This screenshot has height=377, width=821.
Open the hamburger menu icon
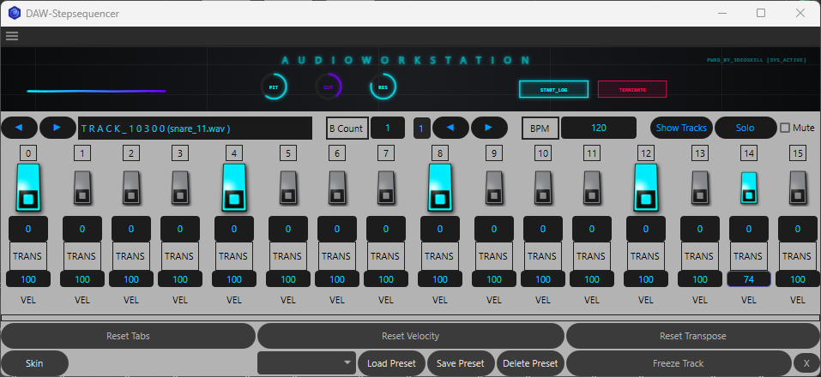[x=12, y=36]
